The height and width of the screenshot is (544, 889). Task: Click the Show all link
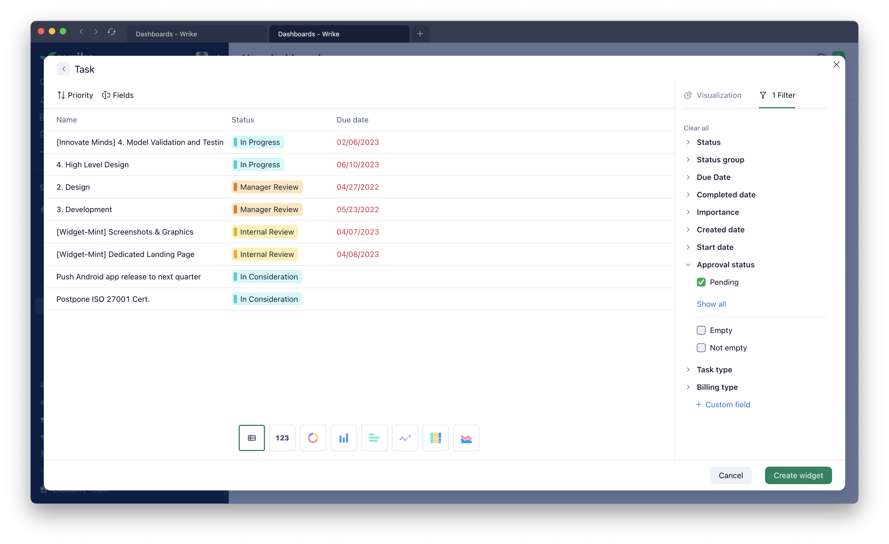pos(711,304)
